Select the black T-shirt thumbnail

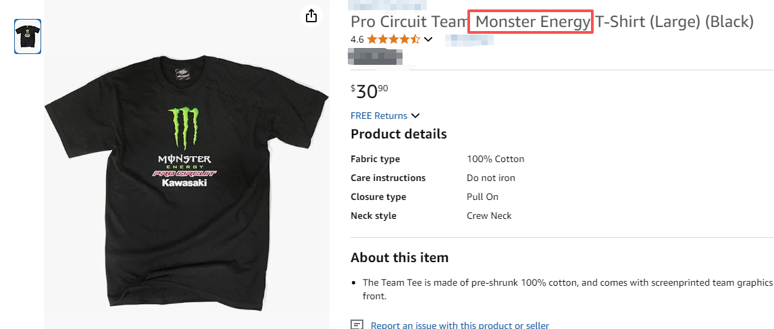pyautogui.click(x=28, y=36)
